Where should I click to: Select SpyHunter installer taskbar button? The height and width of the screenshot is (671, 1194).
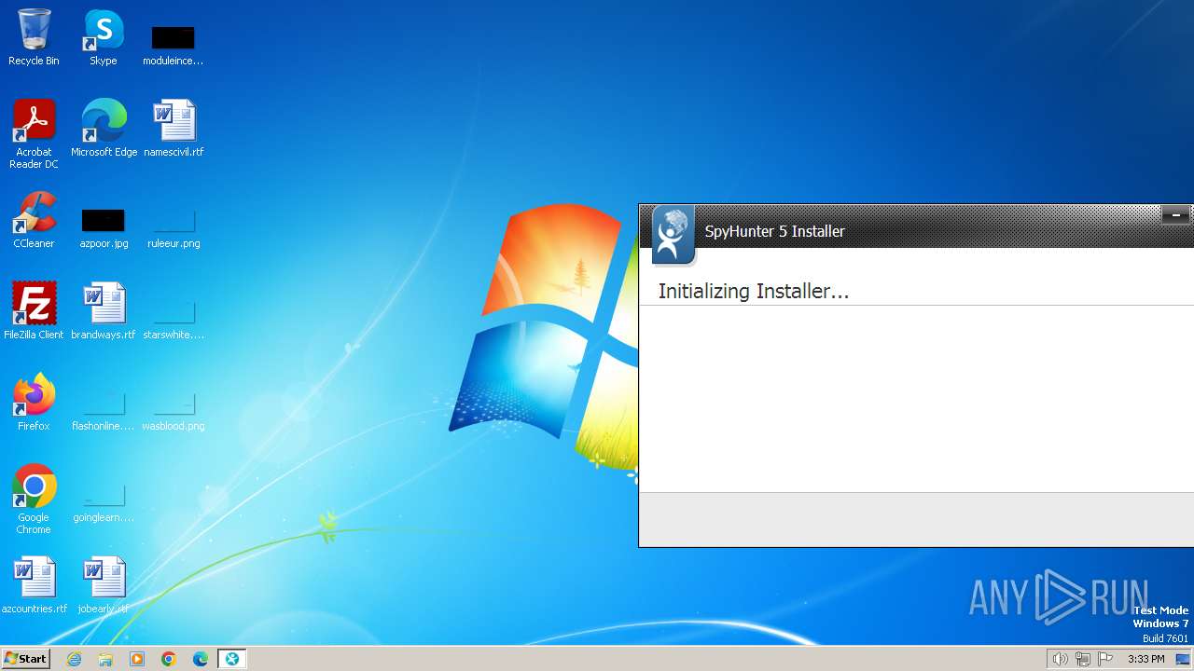[x=232, y=659]
